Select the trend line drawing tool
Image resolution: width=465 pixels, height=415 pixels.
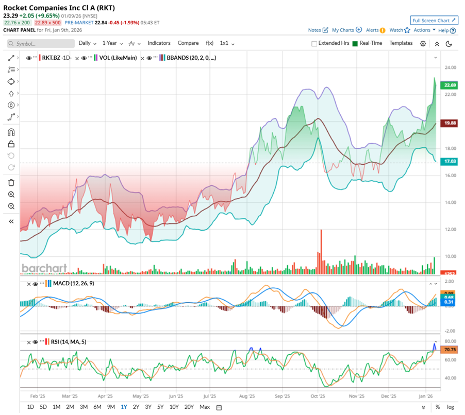coord(11,58)
